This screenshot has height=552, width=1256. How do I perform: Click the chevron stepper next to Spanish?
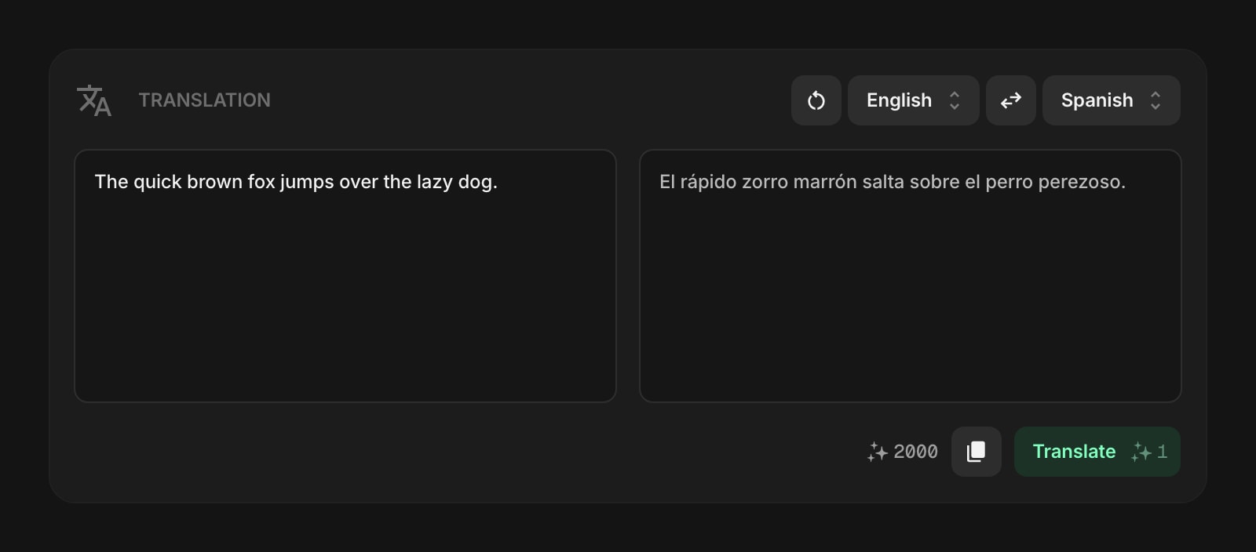[1156, 100]
